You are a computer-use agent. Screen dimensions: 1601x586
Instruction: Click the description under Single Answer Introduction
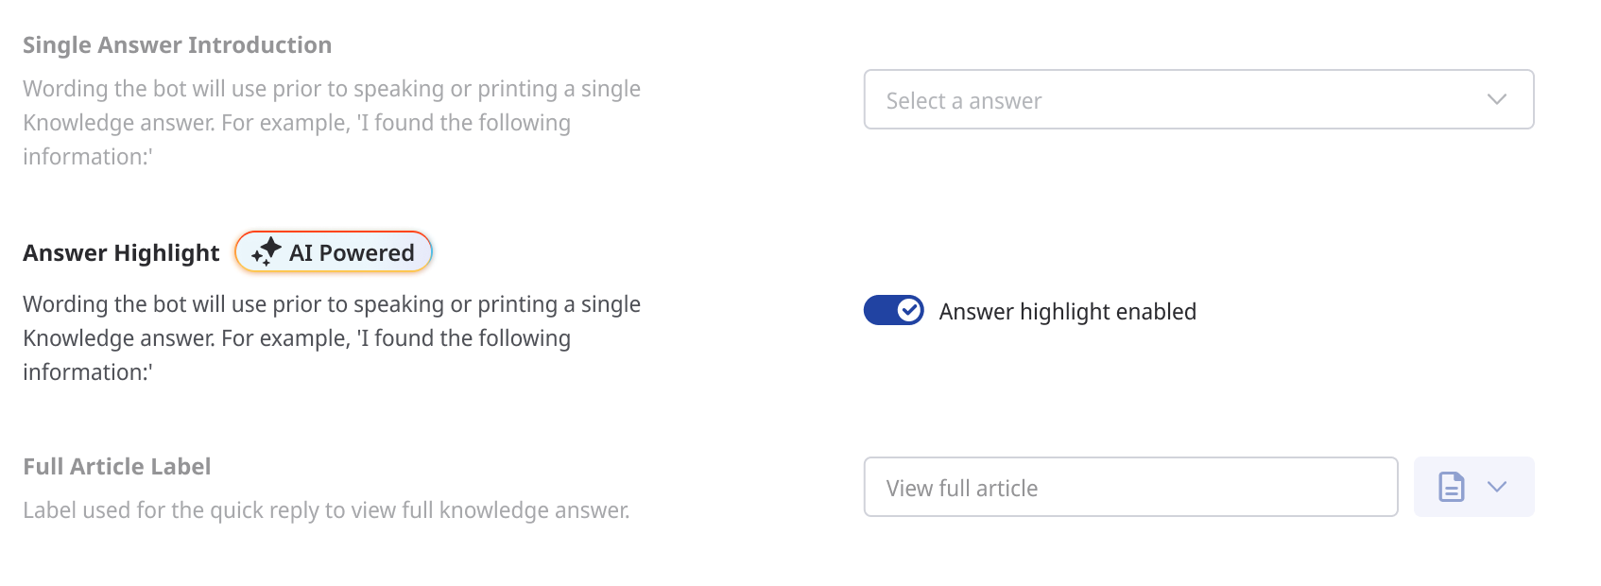[331, 106]
